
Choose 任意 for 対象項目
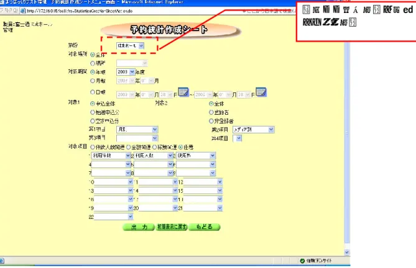click(x=181, y=147)
